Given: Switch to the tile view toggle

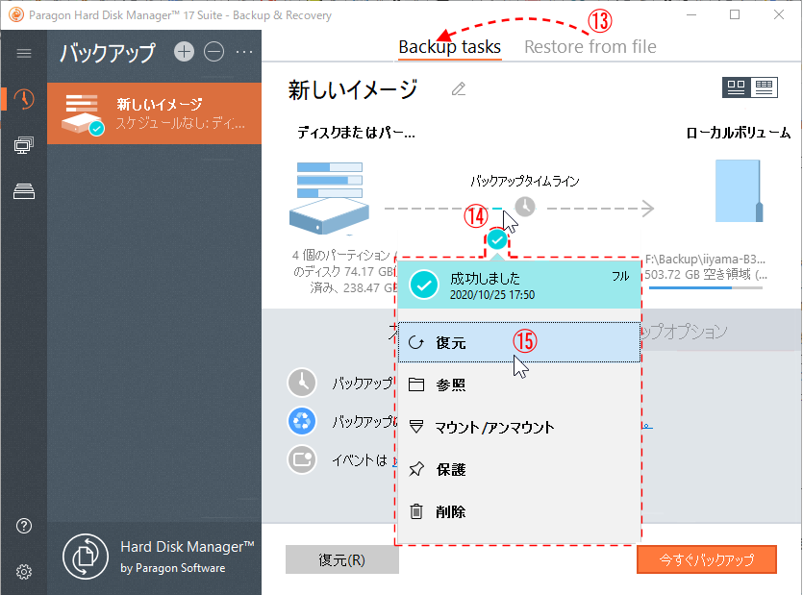Looking at the screenshot, I should click(x=737, y=87).
